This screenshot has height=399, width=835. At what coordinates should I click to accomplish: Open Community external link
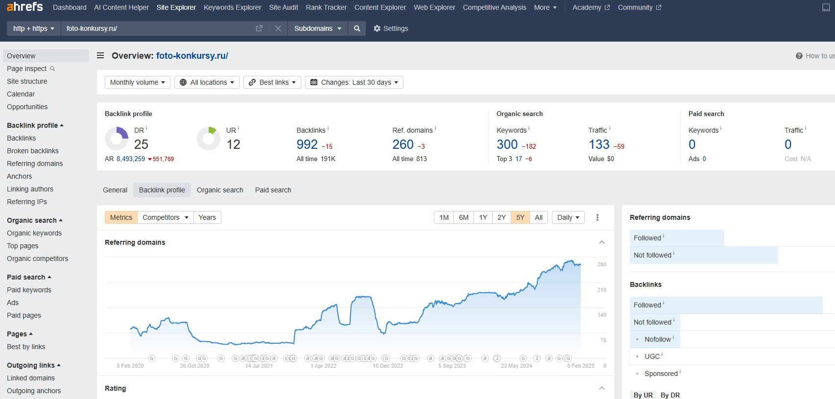click(x=640, y=7)
